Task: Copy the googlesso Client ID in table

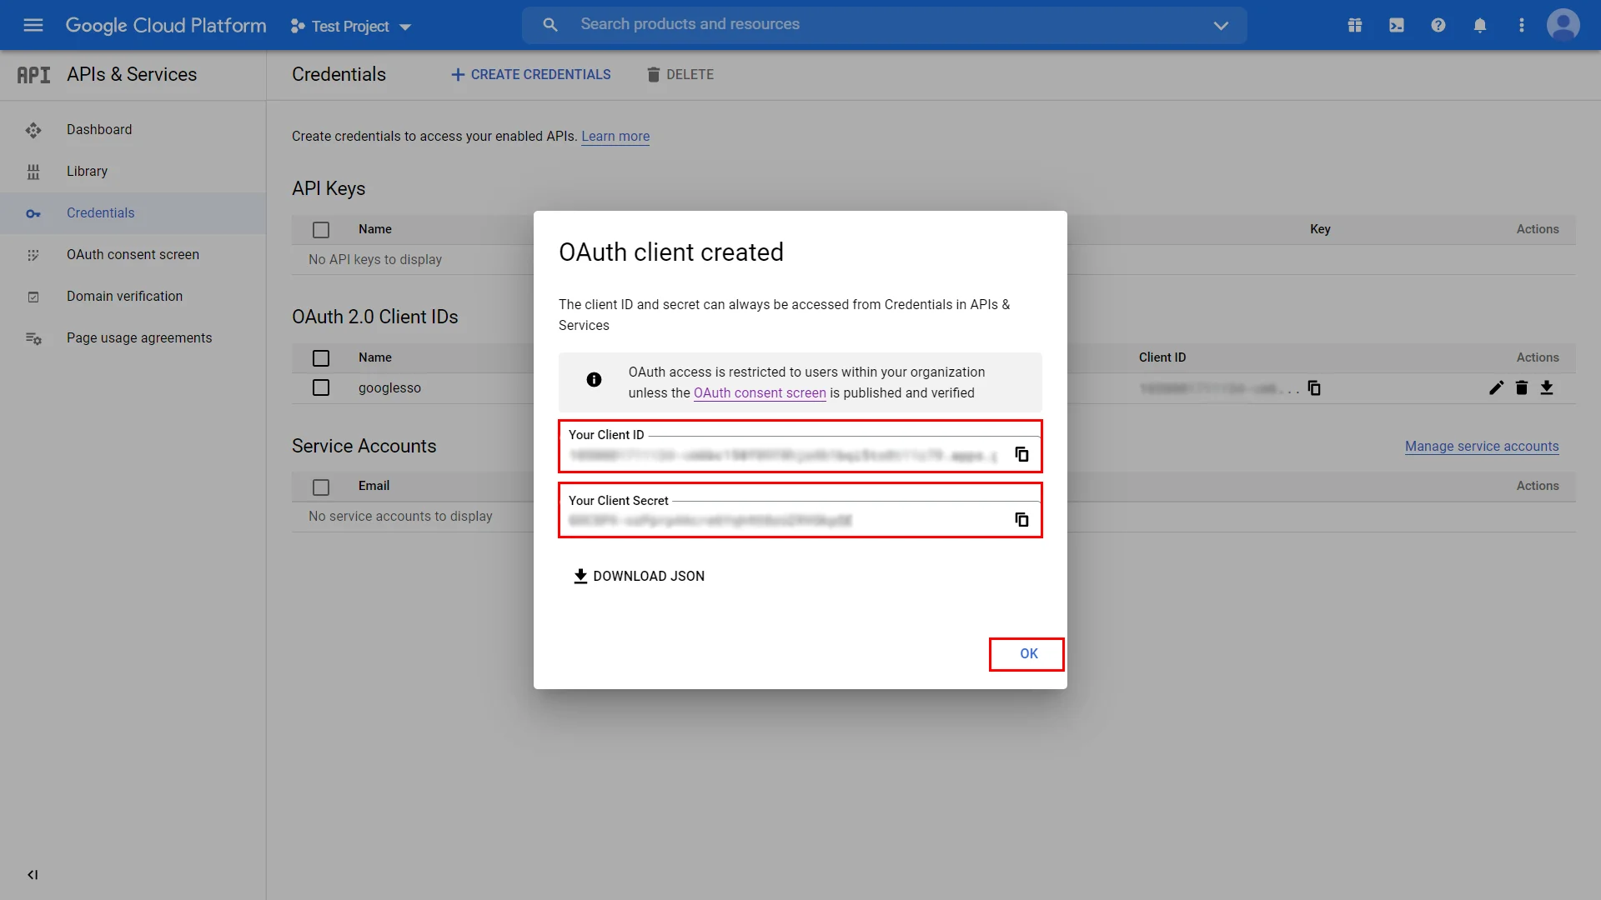Action: 1314,388
